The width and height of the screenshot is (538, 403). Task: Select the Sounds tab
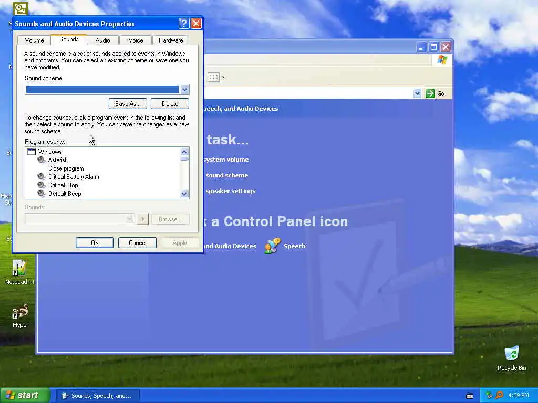[69, 39]
